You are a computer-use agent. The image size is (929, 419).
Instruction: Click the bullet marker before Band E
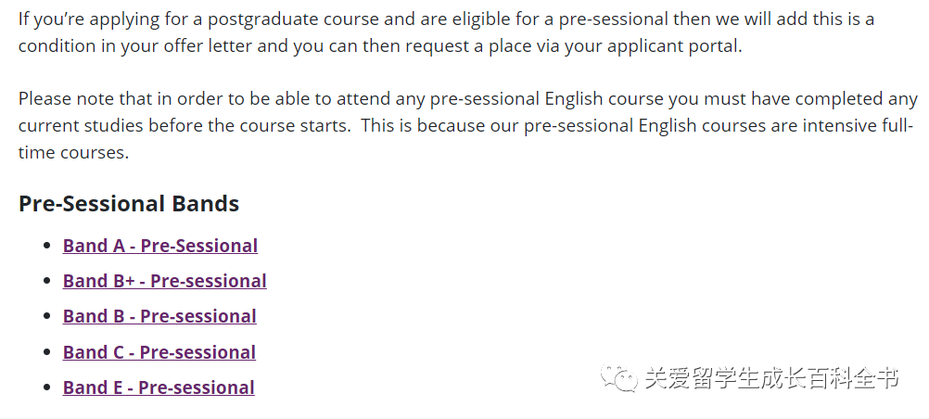tap(47, 387)
